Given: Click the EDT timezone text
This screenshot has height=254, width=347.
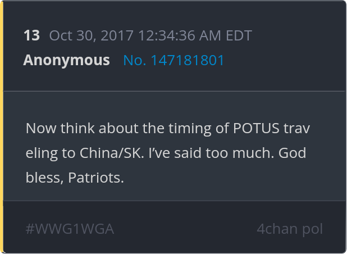Looking at the screenshot, I should [x=239, y=35].
